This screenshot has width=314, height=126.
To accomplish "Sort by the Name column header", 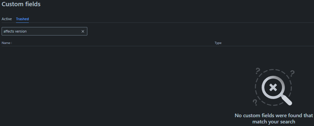I will [6, 43].
